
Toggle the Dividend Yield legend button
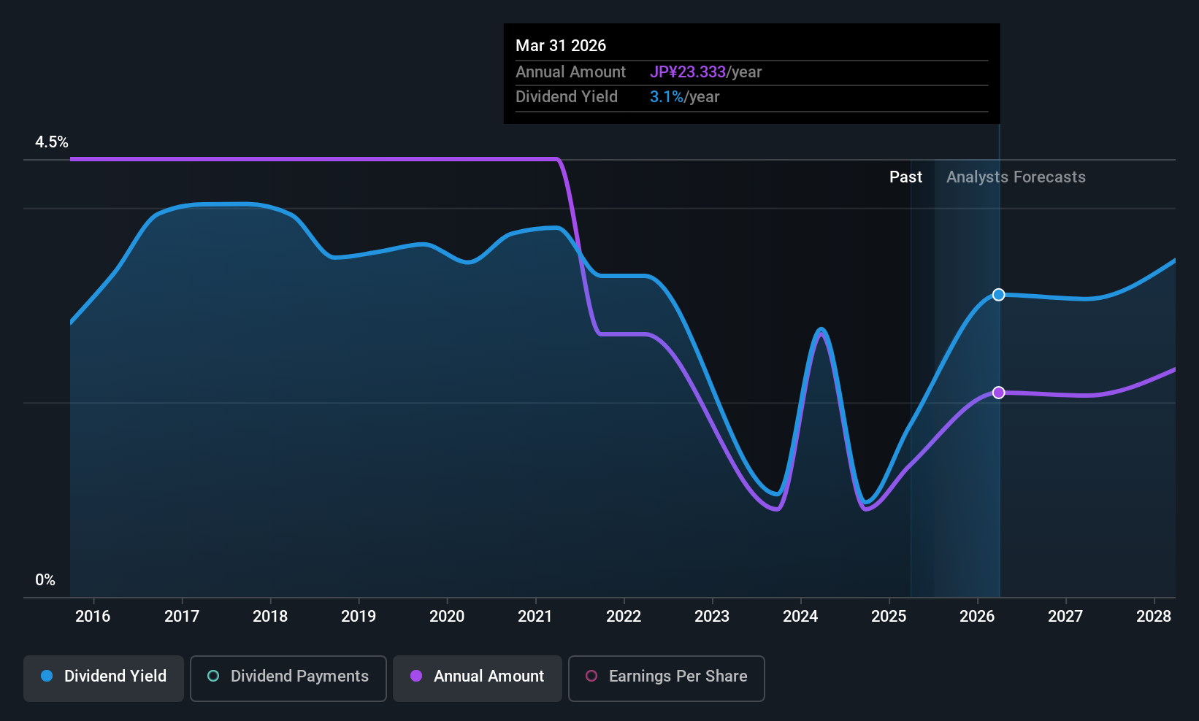[x=104, y=679]
